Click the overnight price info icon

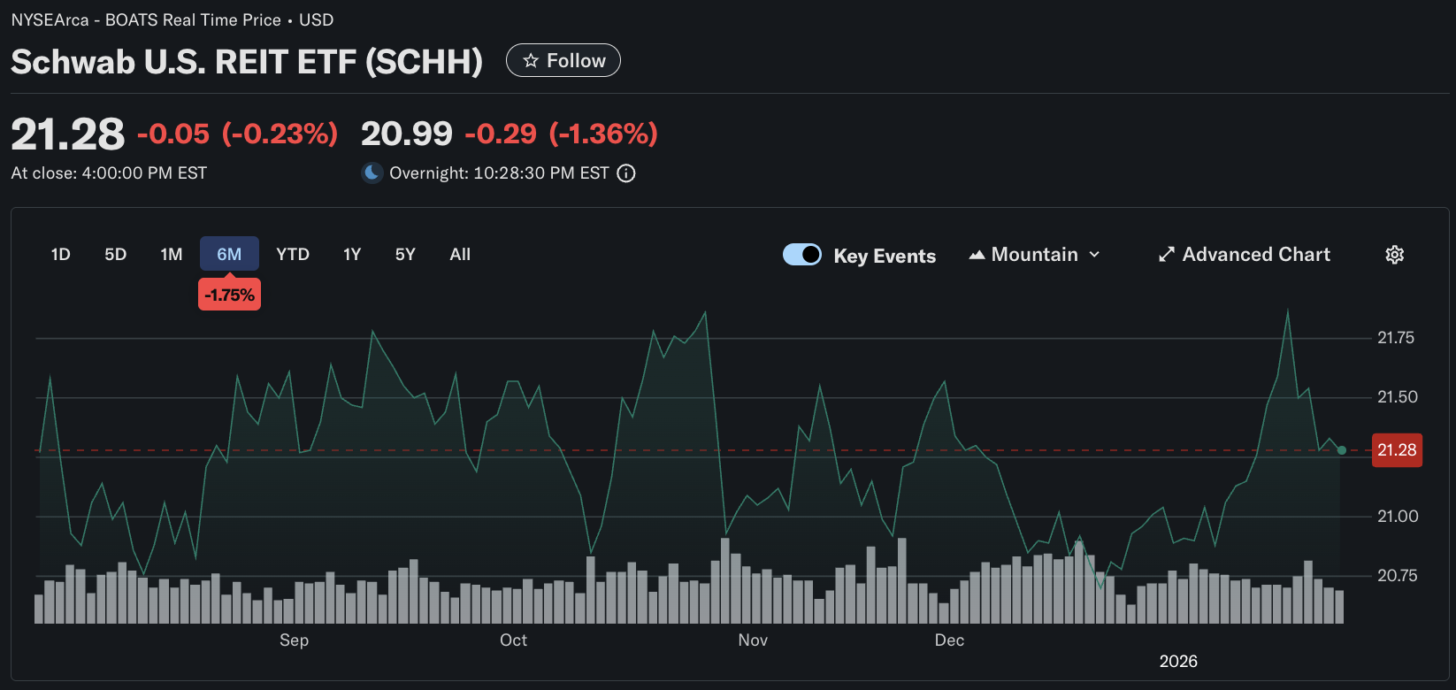(626, 173)
